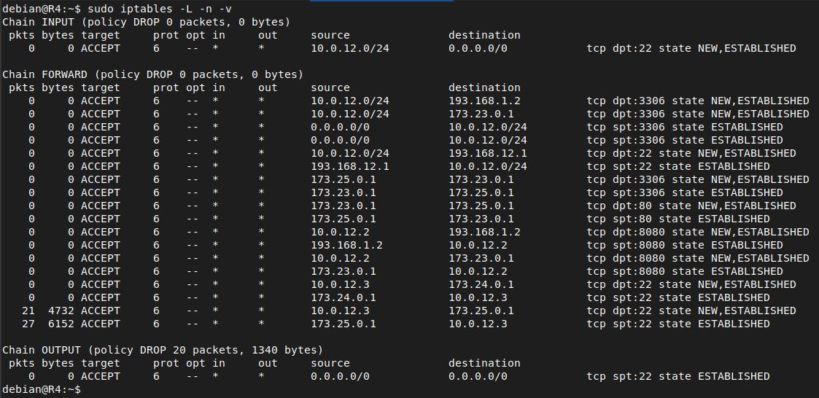Click source 173.24.0.1 in FORWARD chain
This screenshot has width=819, height=398.
[x=343, y=297]
